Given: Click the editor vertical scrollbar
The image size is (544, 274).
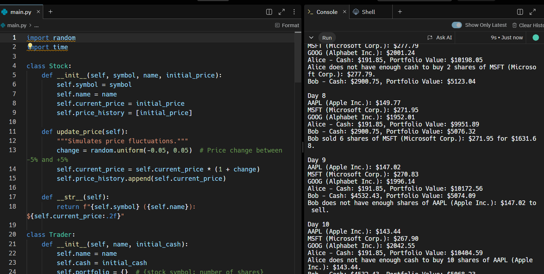Looking at the screenshot, I should tap(298, 57).
